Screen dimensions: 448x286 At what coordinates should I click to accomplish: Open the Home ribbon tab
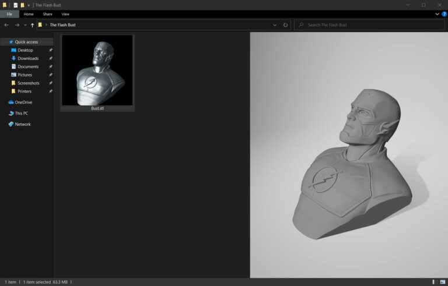29,14
